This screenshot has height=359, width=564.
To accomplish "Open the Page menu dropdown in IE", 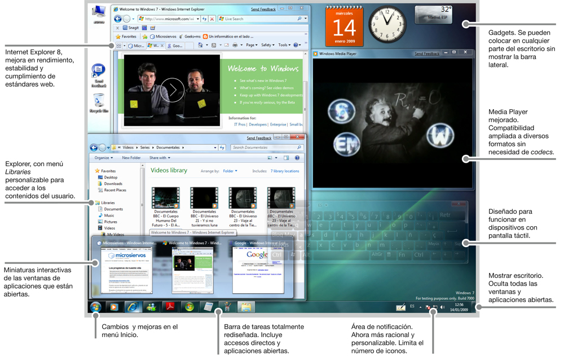I will pos(250,45).
